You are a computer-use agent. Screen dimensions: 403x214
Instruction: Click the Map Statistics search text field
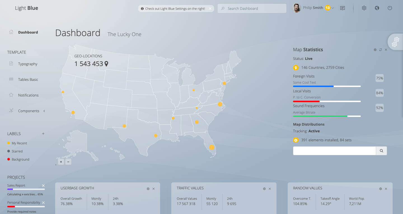click(334, 151)
